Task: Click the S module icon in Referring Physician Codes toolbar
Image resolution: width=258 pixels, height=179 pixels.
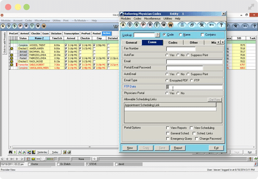Action: pyautogui.click(x=136, y=25)
